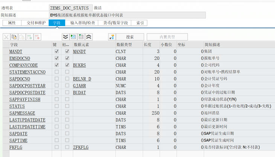275x157 pixels.
Task: Check the key checkbox for STATEMENTACCNO
Action: pos(56,72)
